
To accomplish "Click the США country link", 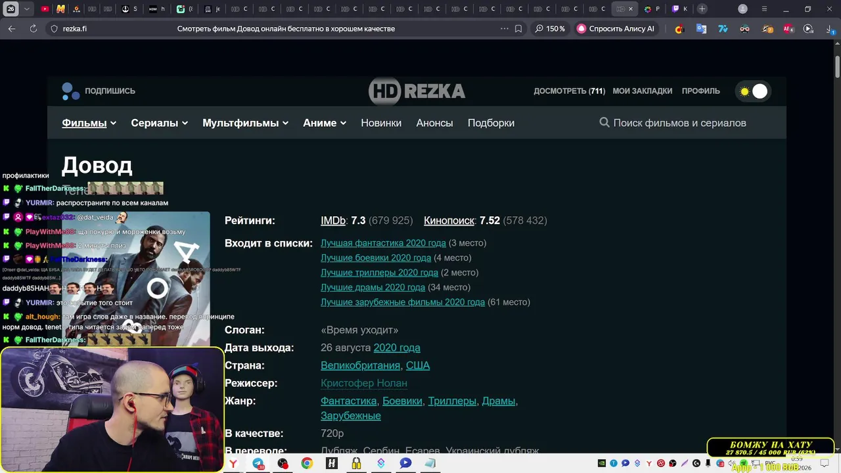I will point(418,365).
